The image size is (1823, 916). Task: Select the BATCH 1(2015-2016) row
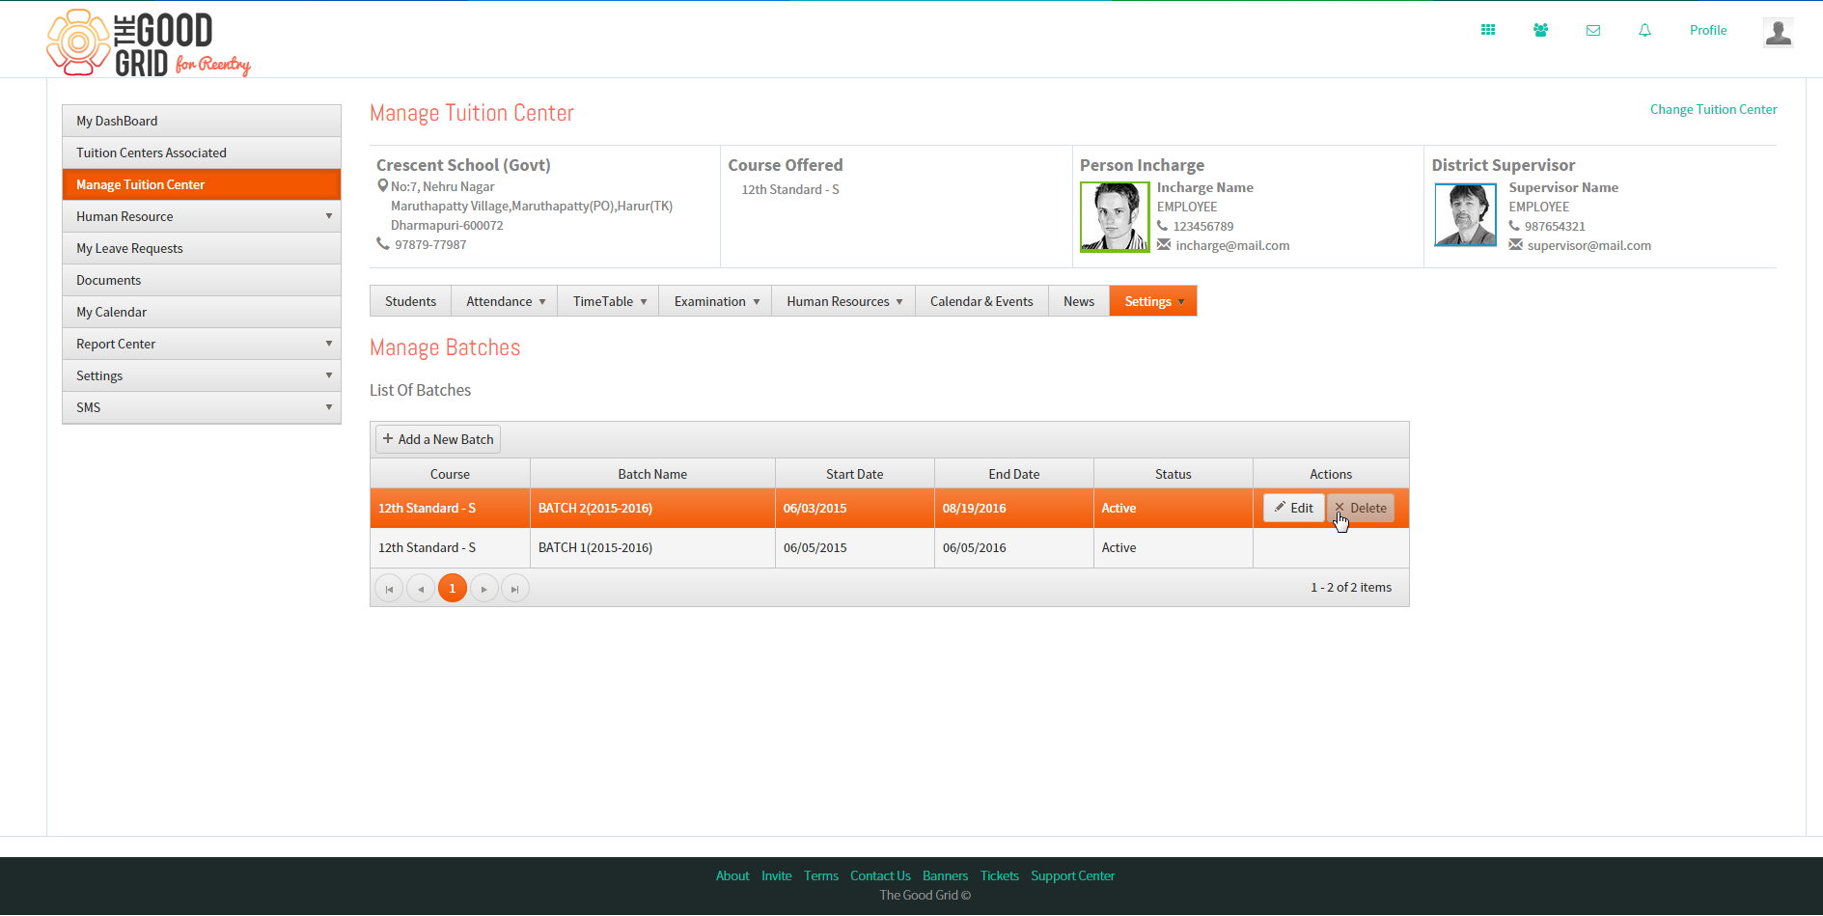889,547
